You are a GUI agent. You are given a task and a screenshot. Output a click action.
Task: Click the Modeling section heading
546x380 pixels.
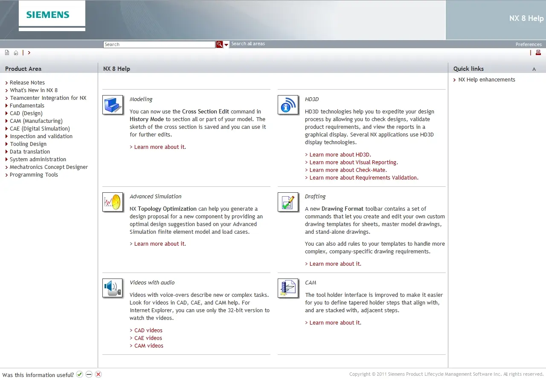[141, 99]
